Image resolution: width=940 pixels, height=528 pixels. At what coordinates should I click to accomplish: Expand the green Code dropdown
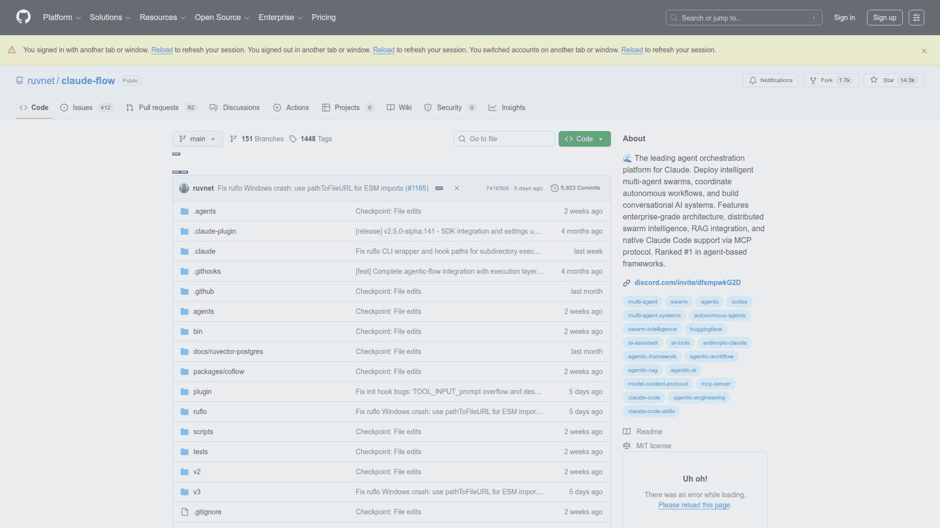click(x=585, y=139)
